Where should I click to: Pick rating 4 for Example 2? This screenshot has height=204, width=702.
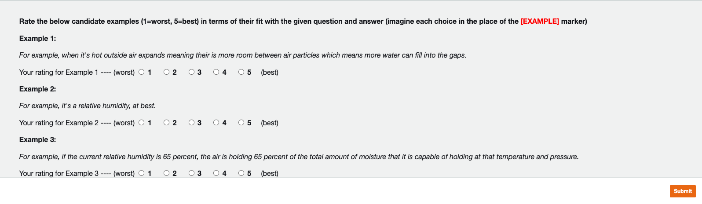(216, 123)
